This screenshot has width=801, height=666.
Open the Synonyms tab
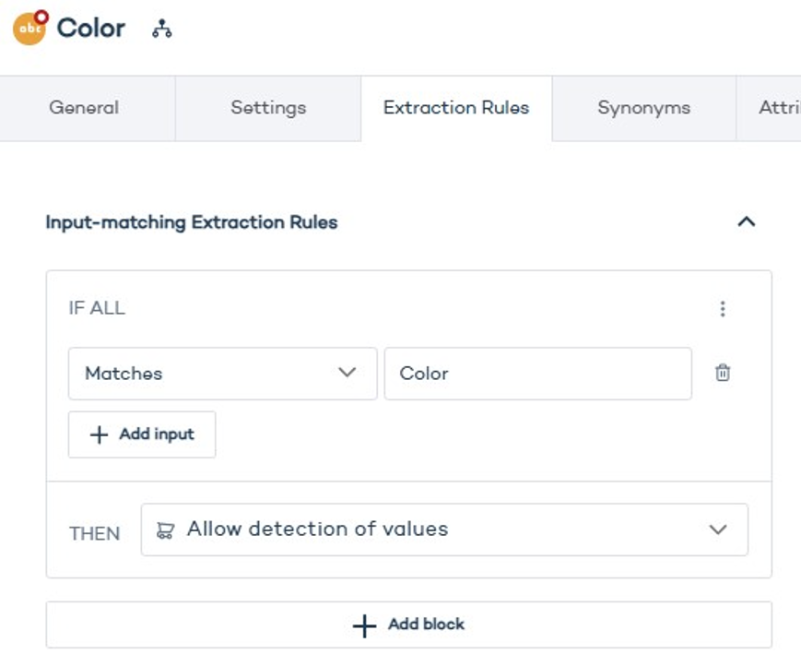click(642, 108)
